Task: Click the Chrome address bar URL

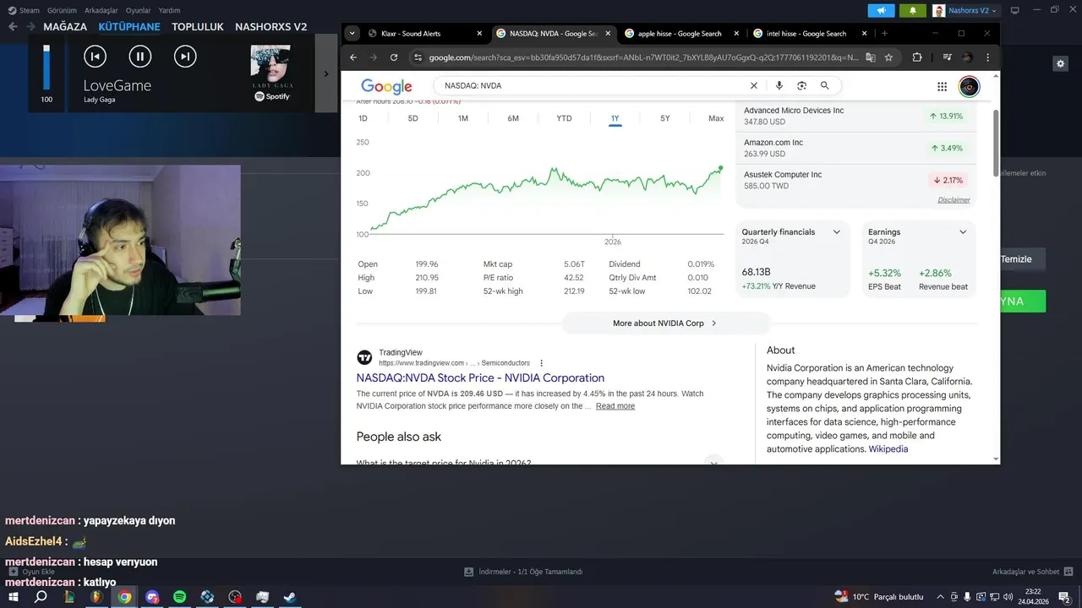Action: click(643, 57)
